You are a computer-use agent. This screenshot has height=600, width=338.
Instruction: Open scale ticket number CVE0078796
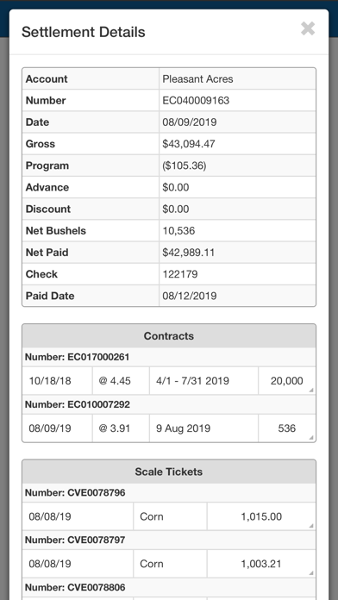75,493
